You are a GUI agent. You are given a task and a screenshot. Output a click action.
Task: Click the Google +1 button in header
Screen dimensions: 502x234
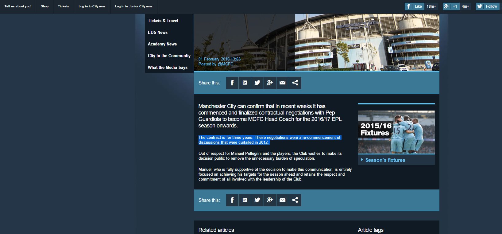click(x=451, y=6)
